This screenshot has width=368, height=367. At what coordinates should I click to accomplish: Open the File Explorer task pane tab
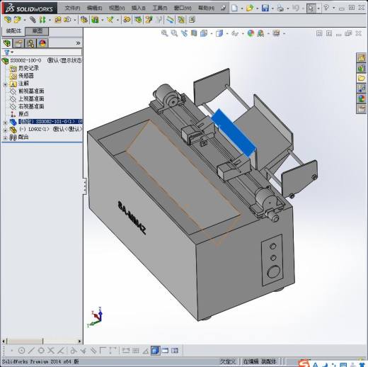pos(361,78)
